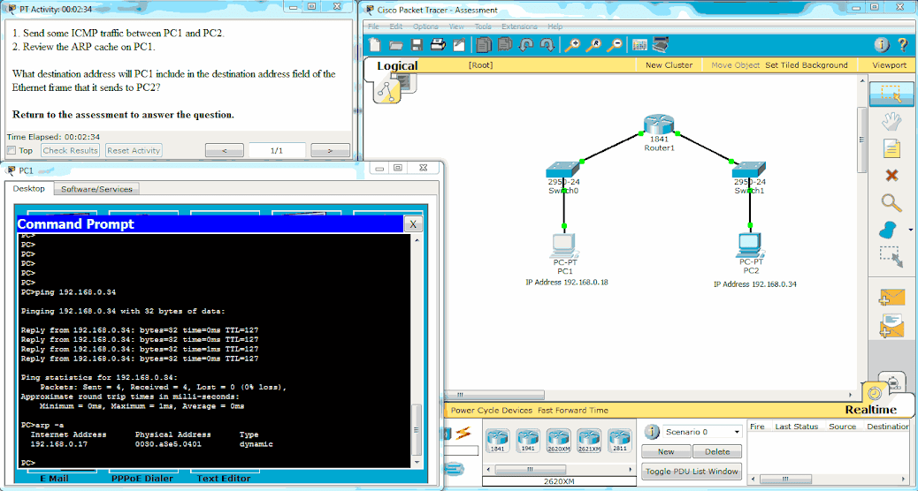Image resolution: width=918 pixels, height=491 pixels.
Task: Click the Paste toolbar icon
Action: pyautogui.click(x=505, y=45)
